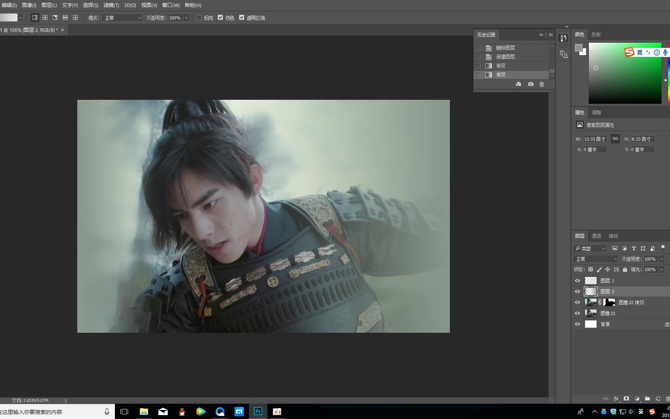Select the diamond gradient type icon
Screen dimensions: 670x419
pos(75,17)
